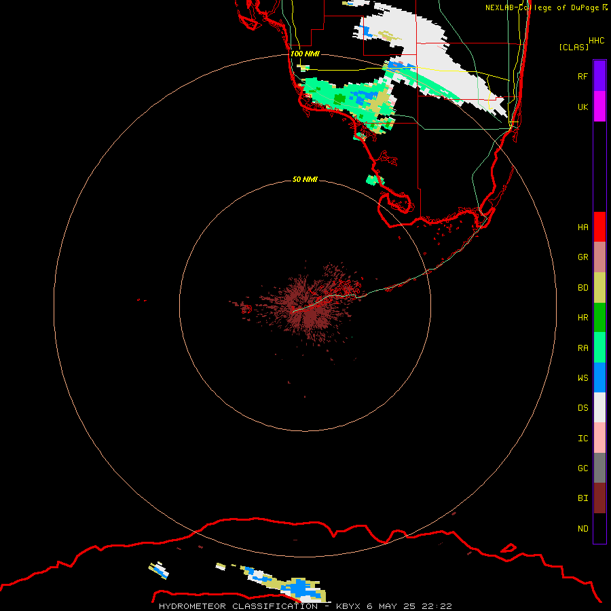Click the GC gray legend swatch
This screenshot has width=611, height=611.
pyautogui.click(x=599, y=468)
